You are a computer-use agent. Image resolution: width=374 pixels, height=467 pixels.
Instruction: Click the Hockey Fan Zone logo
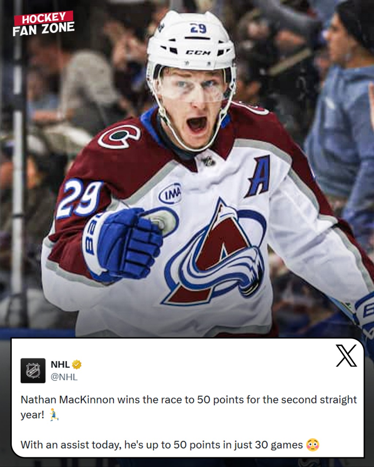pyautogui.click(x=43, y=24)
